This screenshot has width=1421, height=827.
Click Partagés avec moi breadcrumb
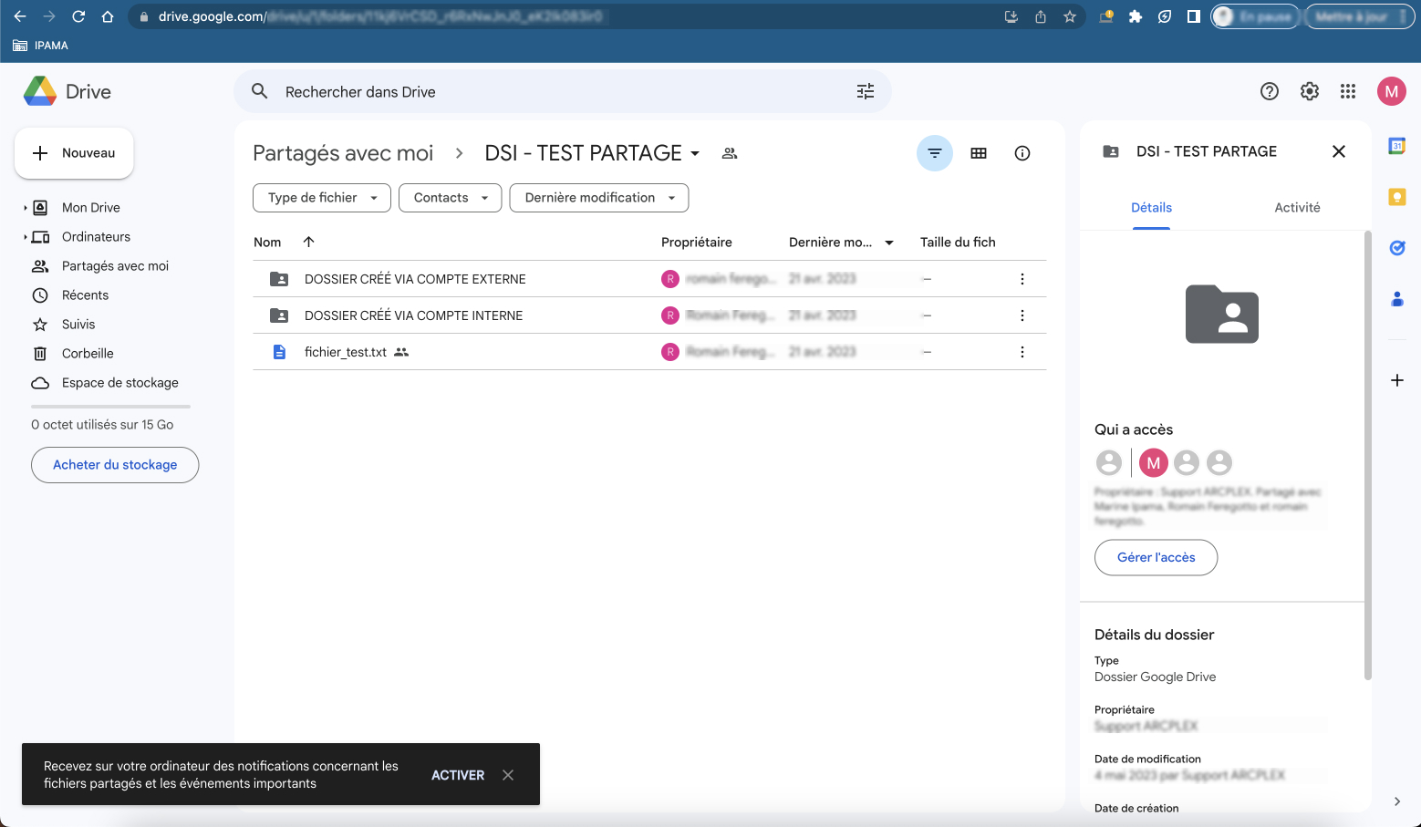pyautogui.click(x=343, y=153)
